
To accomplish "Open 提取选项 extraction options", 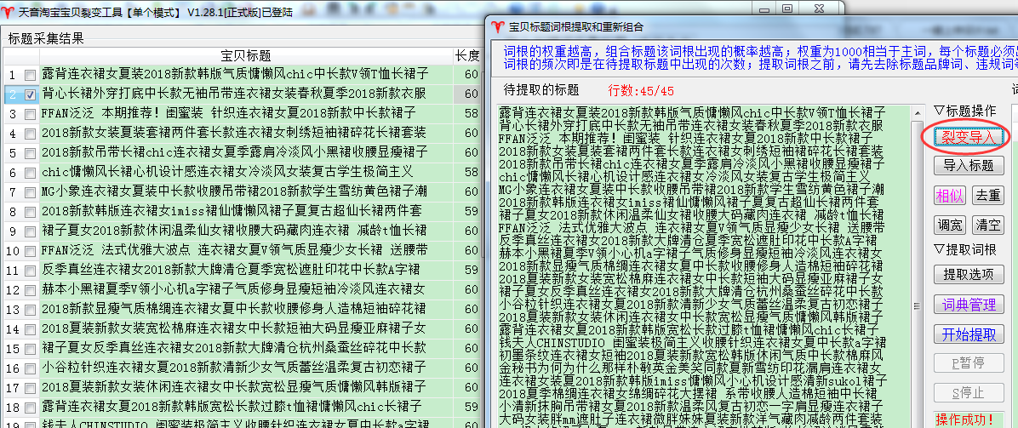I will click(x=968, y=275).
